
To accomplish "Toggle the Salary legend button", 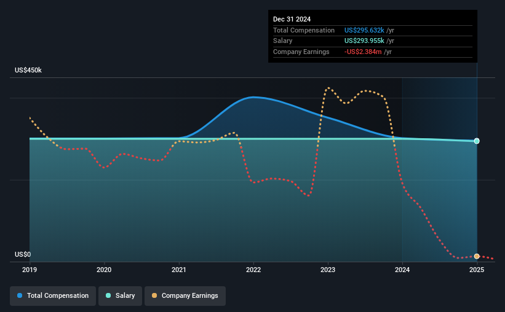I will tap(120, 296).
